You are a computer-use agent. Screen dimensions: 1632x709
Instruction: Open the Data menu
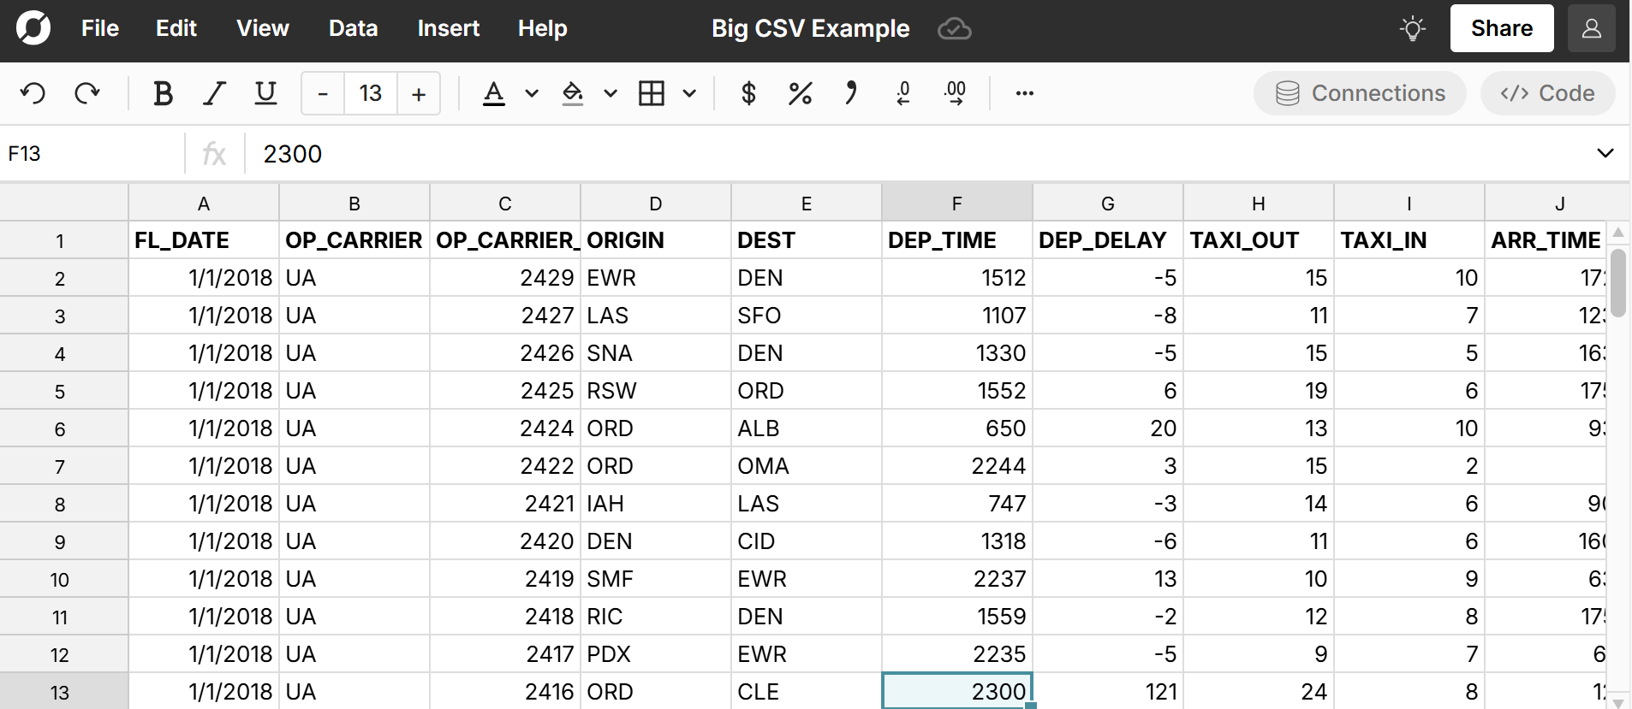353,28
